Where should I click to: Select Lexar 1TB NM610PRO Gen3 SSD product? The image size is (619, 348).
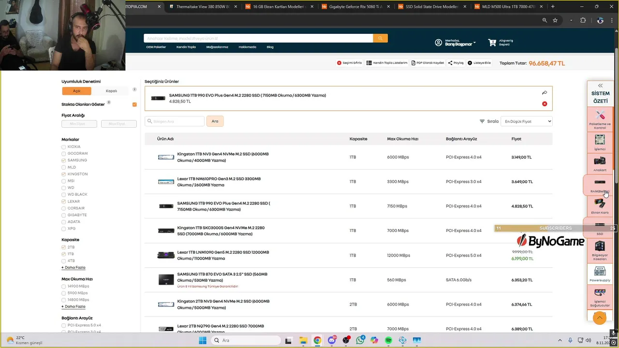tap(219, 182)
